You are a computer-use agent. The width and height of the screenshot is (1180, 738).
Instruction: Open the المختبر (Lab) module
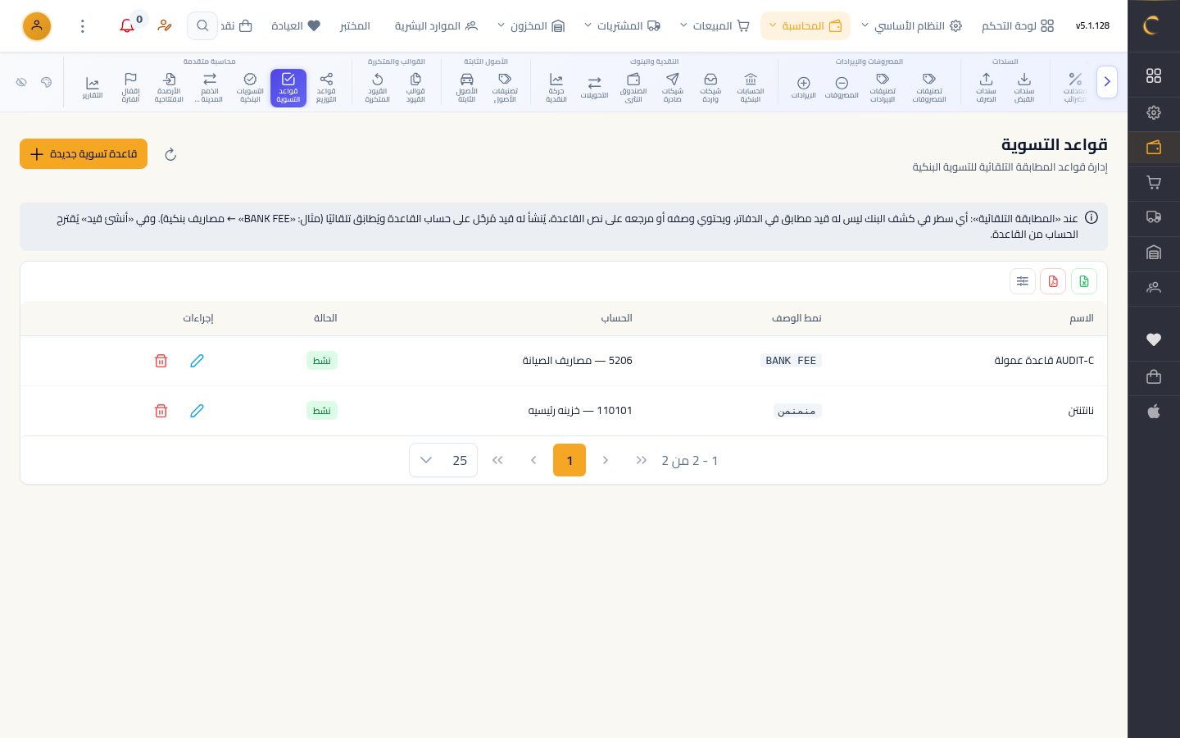coord(355,26)
